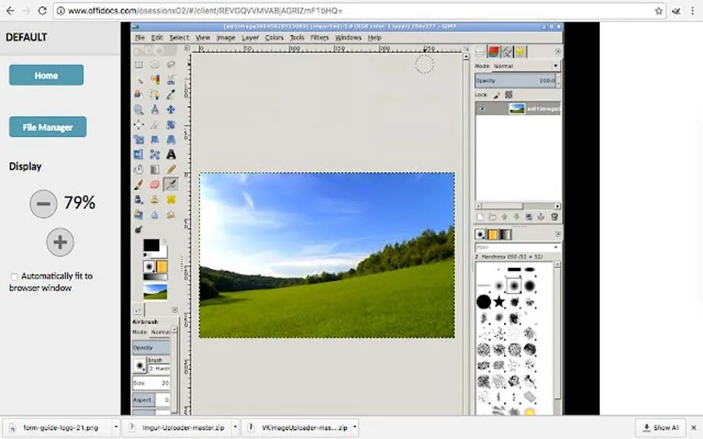The height and width of the screenshot is (439, 703).
Task: Enable Automatically fit to browser window
Action: pyautogui.click(x=15, y=276)
